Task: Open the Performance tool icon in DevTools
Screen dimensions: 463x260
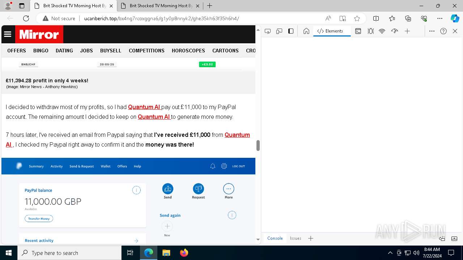Action: [395, 31]
